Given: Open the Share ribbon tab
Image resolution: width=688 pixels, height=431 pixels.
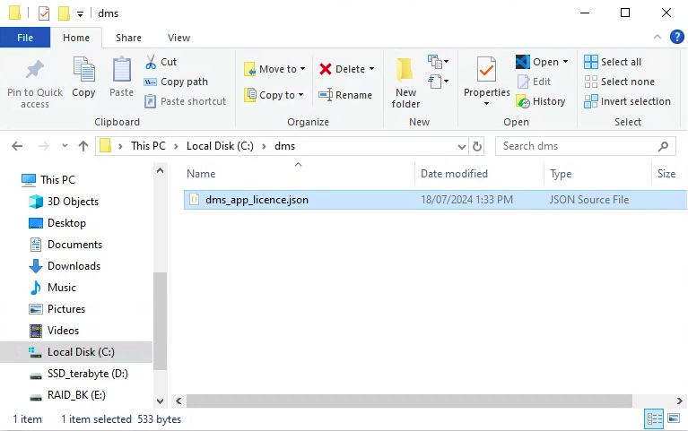Looking at the screenshot, I should coord(128,38).
